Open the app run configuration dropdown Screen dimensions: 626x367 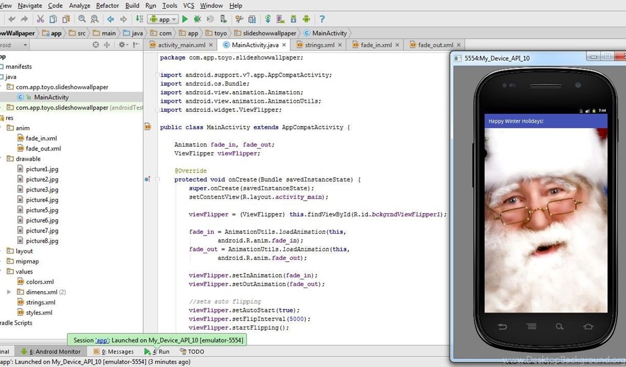pos(163,20)
